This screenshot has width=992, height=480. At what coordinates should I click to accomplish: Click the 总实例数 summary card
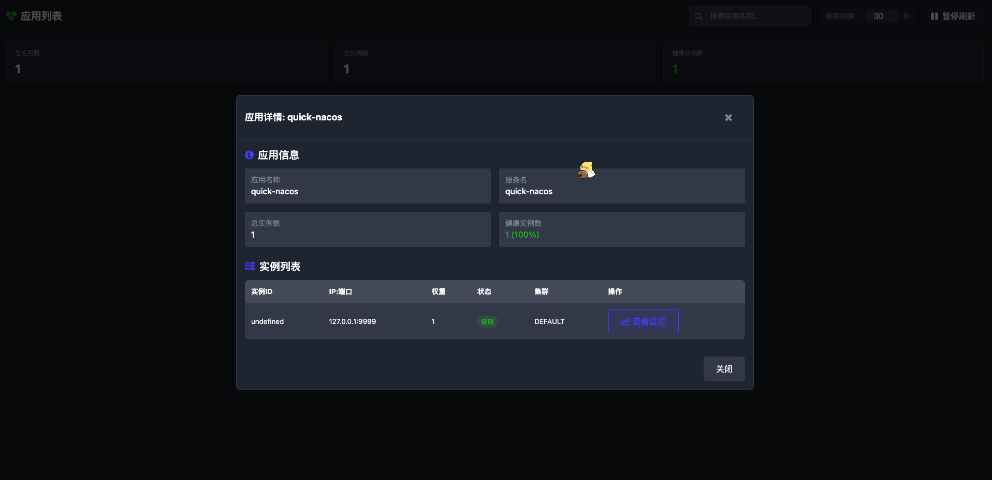click(x=494, y=62)
